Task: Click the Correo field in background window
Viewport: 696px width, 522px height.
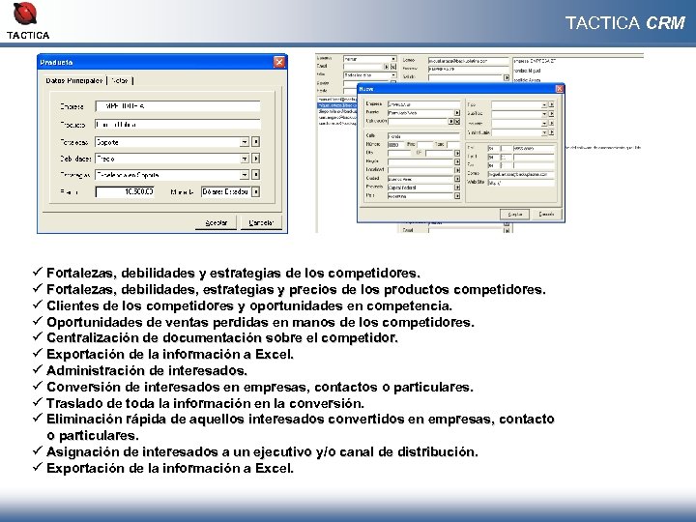Action: pyautogui.click(x=468, y=60)
